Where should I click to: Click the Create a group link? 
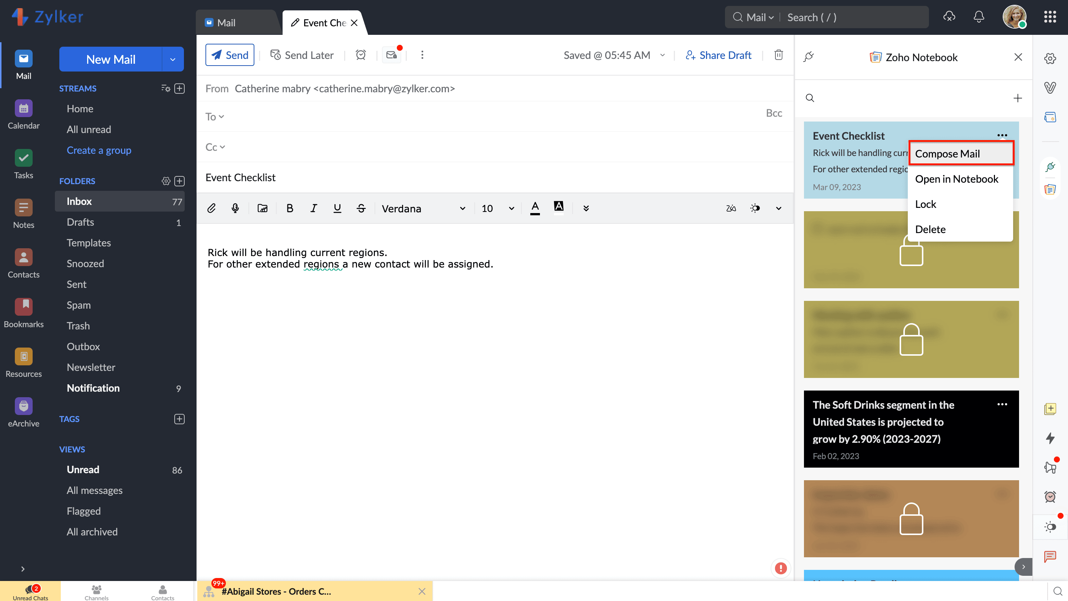click(x=99, y=150)
